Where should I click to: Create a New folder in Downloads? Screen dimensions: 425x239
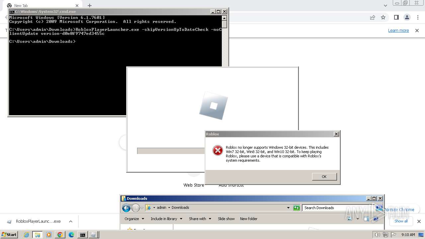249,219
